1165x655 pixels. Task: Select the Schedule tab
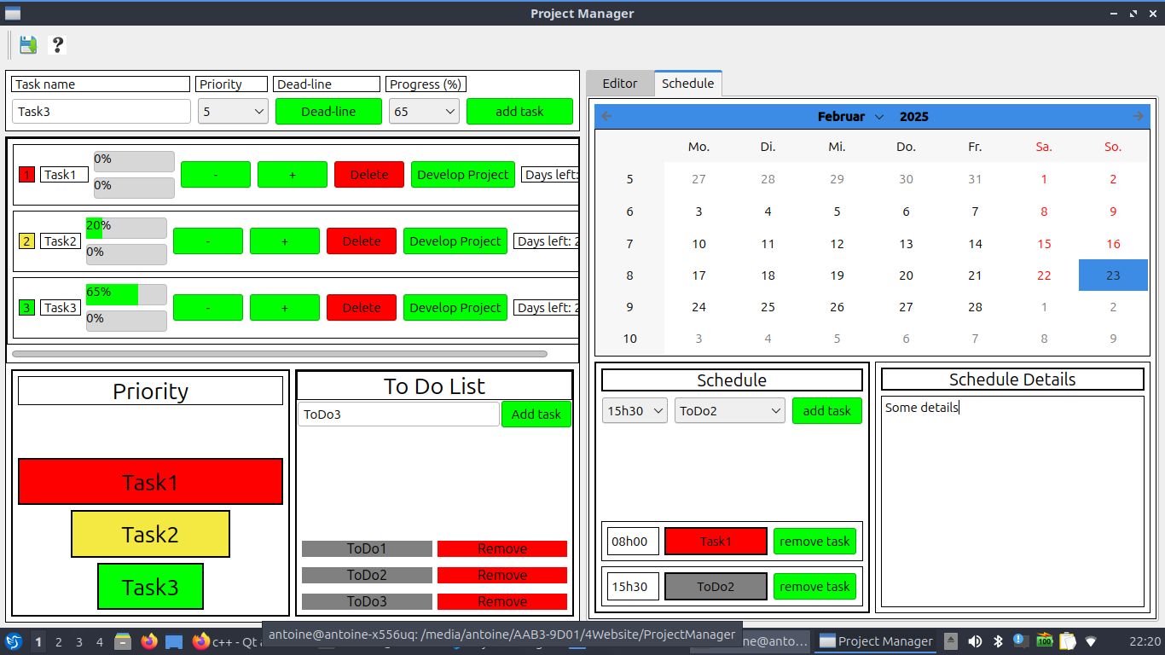point(687,84)
